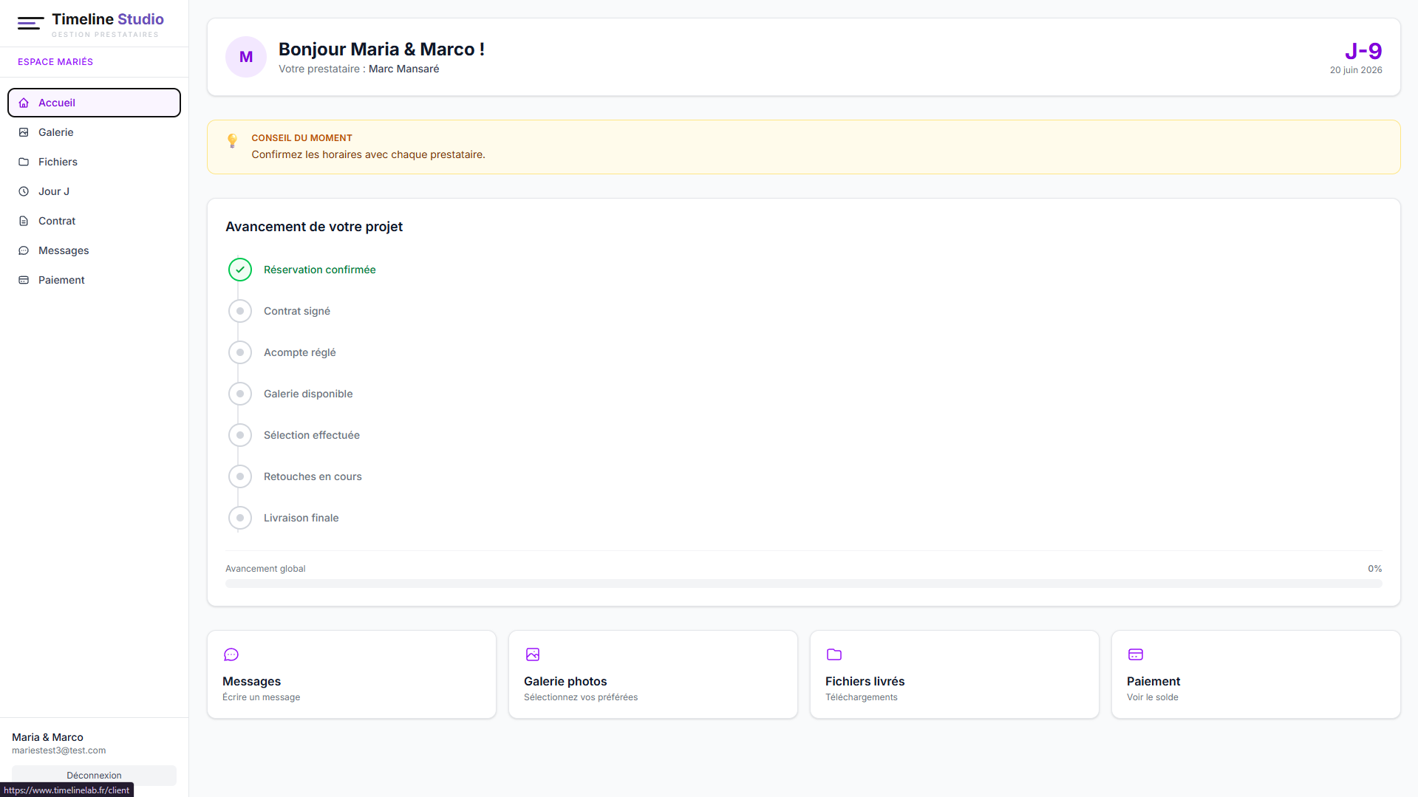The image size is (1418, 797).
Task: Click the Fichiers folder icon in sidebar
Action: pos(24,162)
